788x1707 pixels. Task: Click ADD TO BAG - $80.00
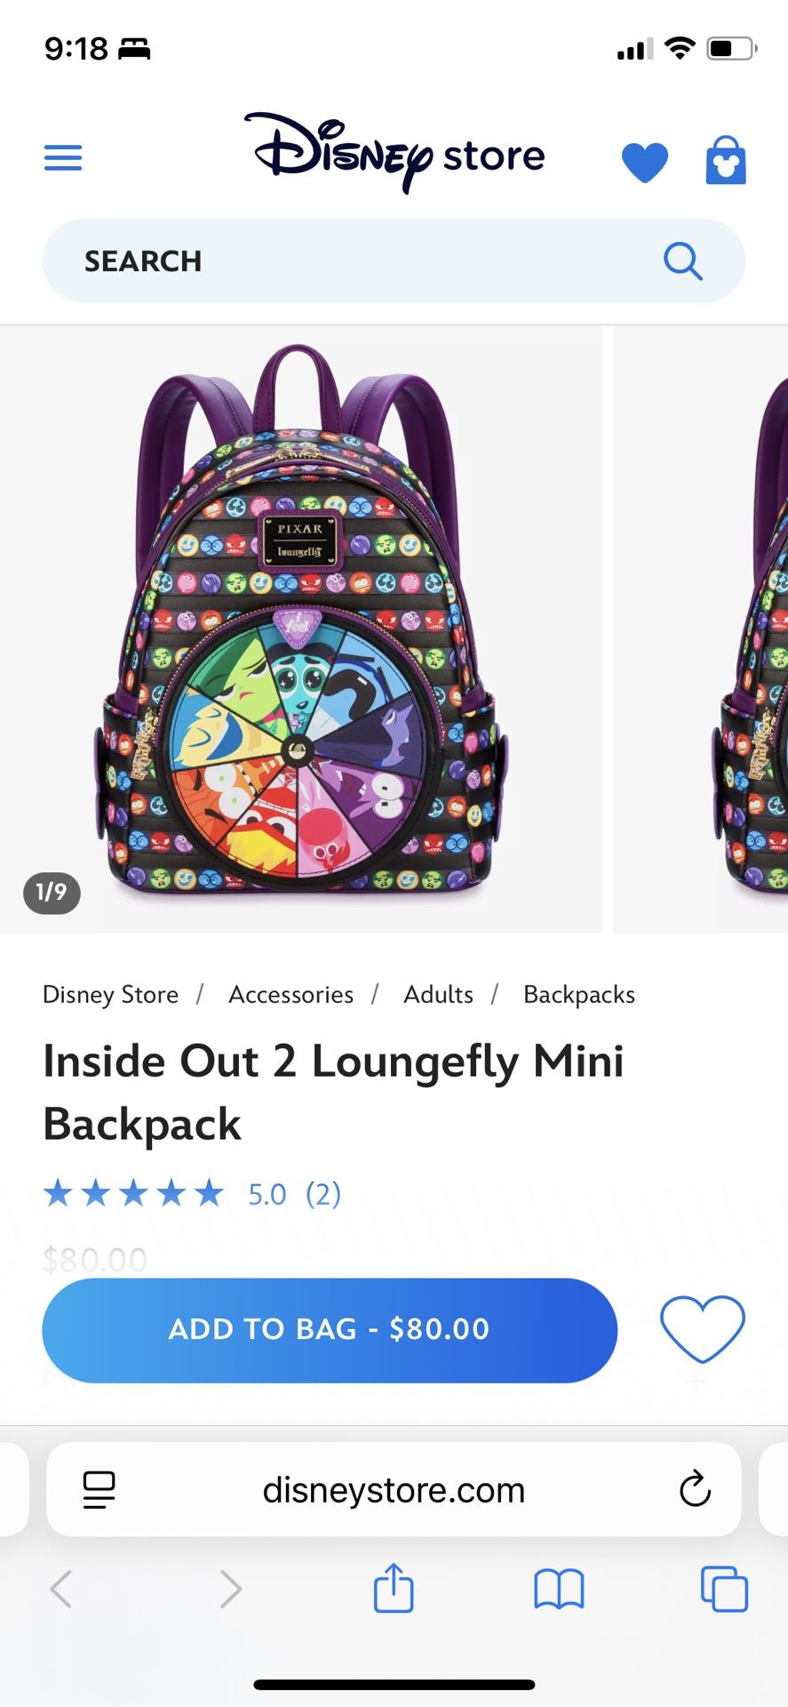click(x=330, y=1330)
